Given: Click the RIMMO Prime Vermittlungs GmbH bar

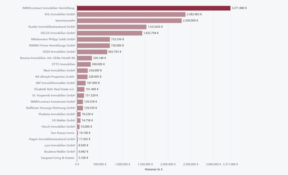Looking at the screenshot, I should pos(93,45).
